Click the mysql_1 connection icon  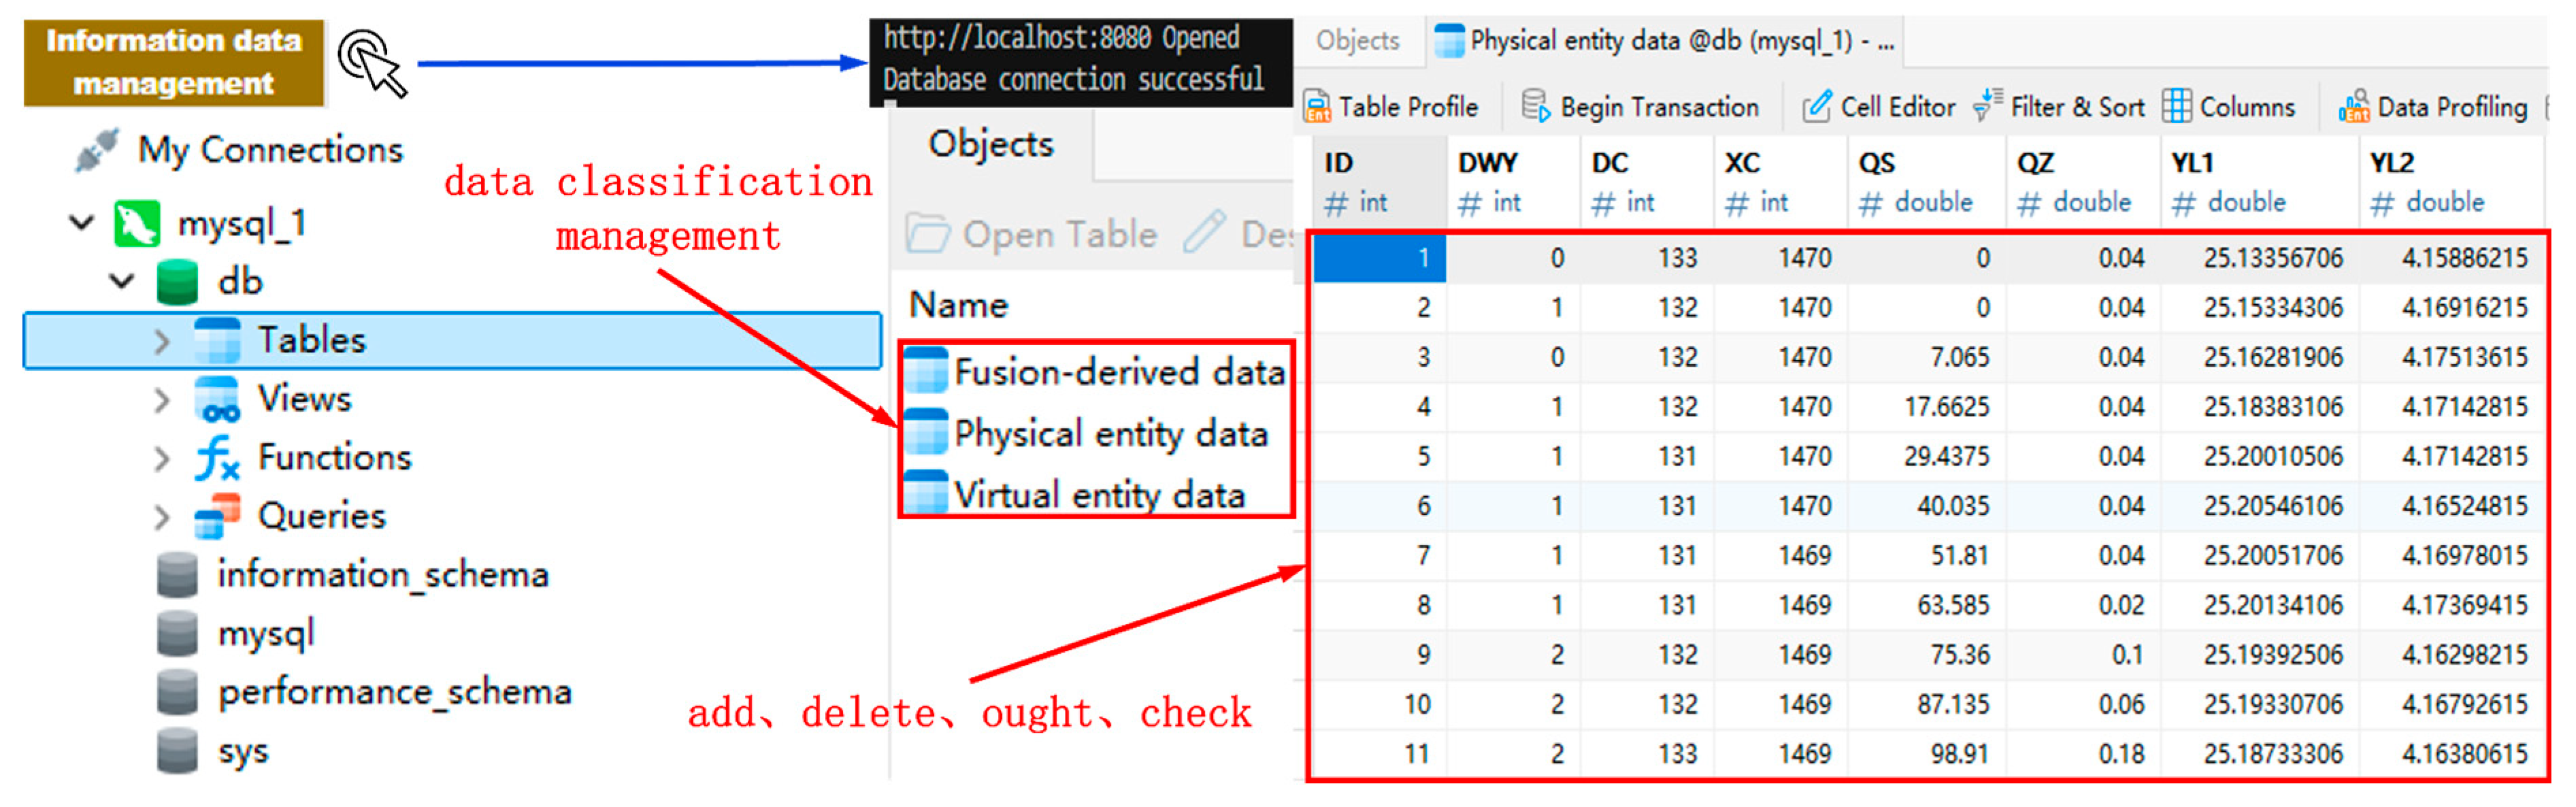pyautogui.click(x=136, y=224)
